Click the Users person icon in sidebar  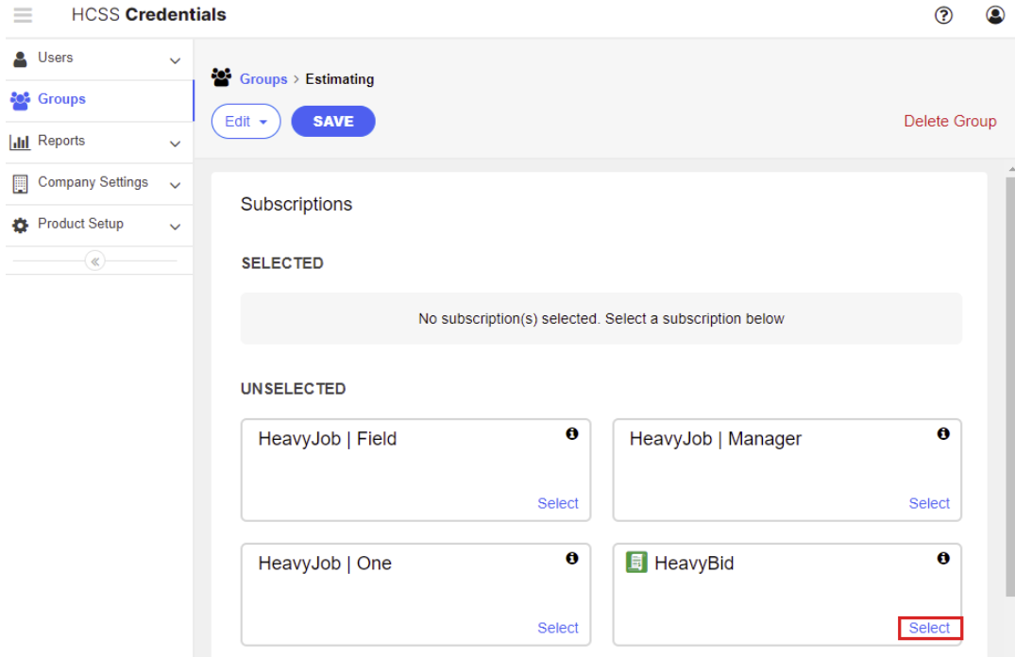(20, 58)
